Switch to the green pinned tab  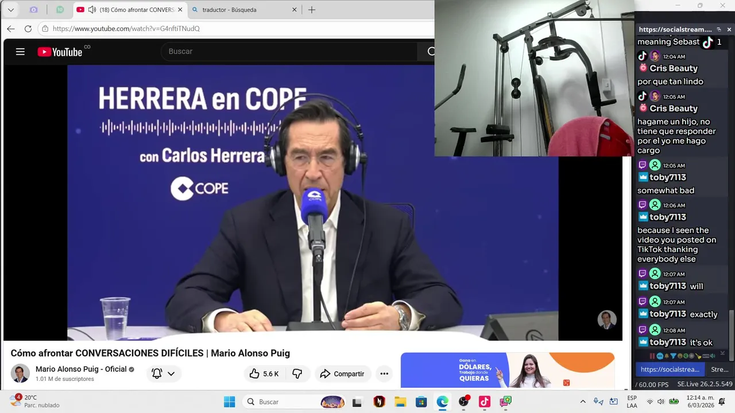click(x=60, y=10)
